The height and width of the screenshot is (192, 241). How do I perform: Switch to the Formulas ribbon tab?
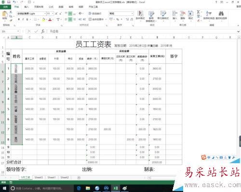point(51,7)
